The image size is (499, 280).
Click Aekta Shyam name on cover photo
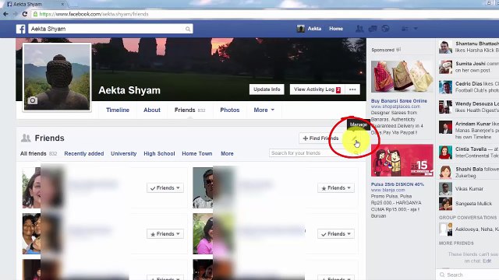tap(129, 90)
